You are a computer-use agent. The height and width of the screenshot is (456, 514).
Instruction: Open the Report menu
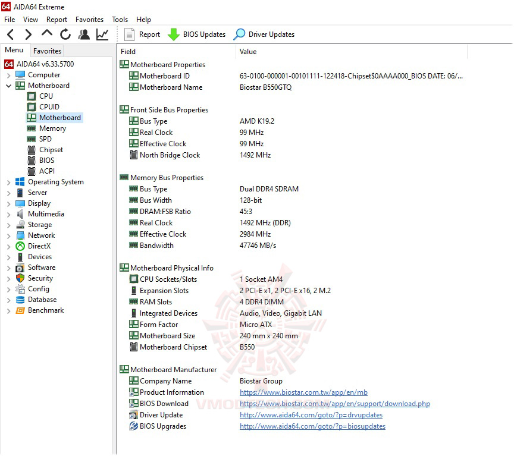click(57, 20)
